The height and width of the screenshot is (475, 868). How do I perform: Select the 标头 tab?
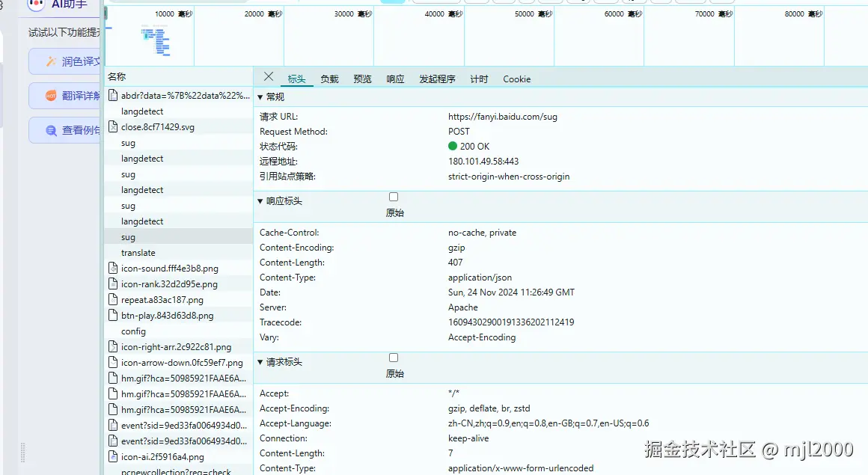point(296,79)
